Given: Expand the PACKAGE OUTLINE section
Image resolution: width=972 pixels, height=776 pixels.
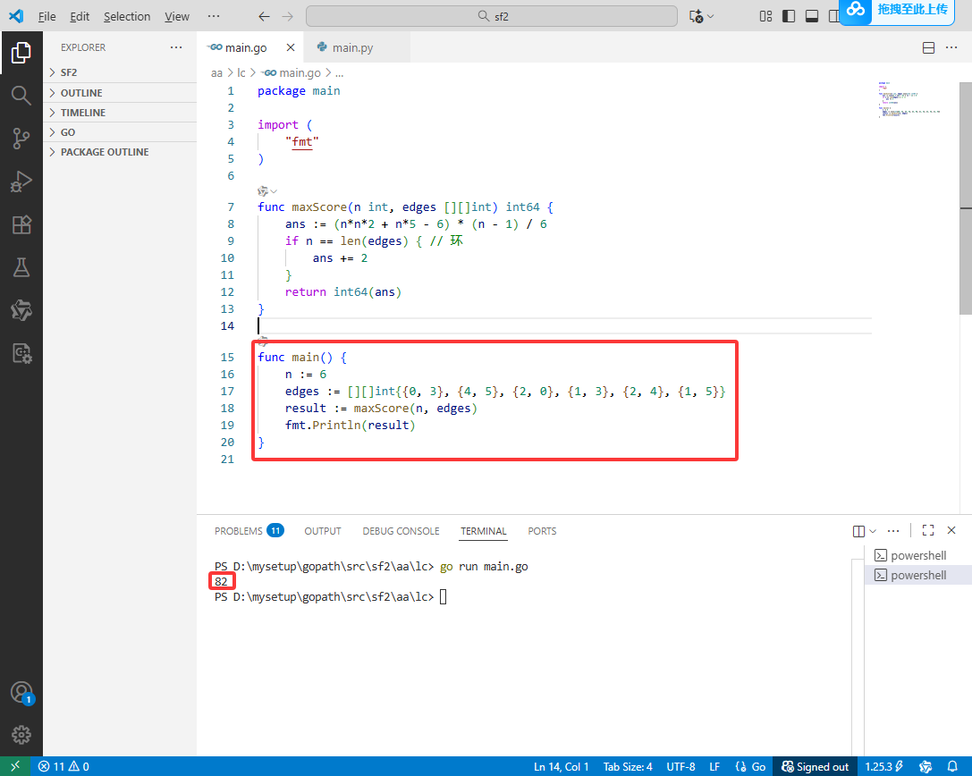Looking at the screenshot, I should [x=120, y=153].
